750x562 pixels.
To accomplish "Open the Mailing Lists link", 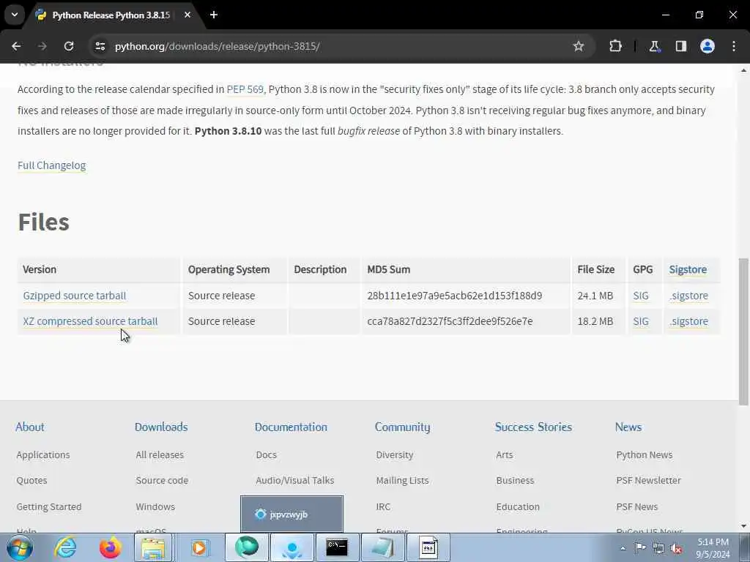I will pyautogui.click(x=402, y=480).
